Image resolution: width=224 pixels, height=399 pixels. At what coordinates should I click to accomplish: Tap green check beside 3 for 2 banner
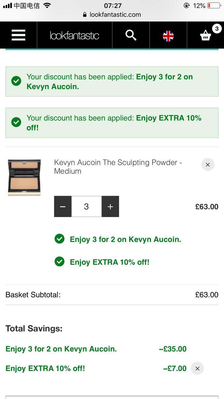point(16,81)
